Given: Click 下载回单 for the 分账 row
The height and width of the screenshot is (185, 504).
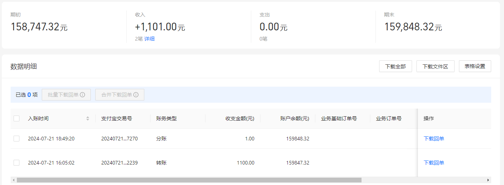Looking at the screenshot, I should click(x=434, y=139).
